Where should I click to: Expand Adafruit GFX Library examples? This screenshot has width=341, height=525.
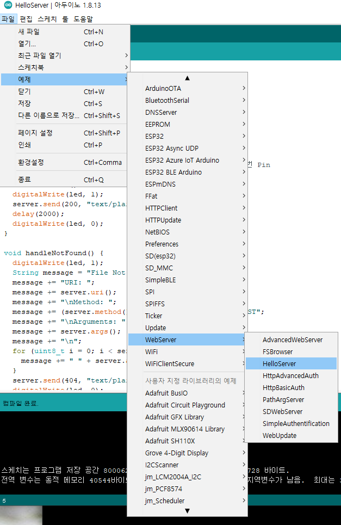(188, 417)
